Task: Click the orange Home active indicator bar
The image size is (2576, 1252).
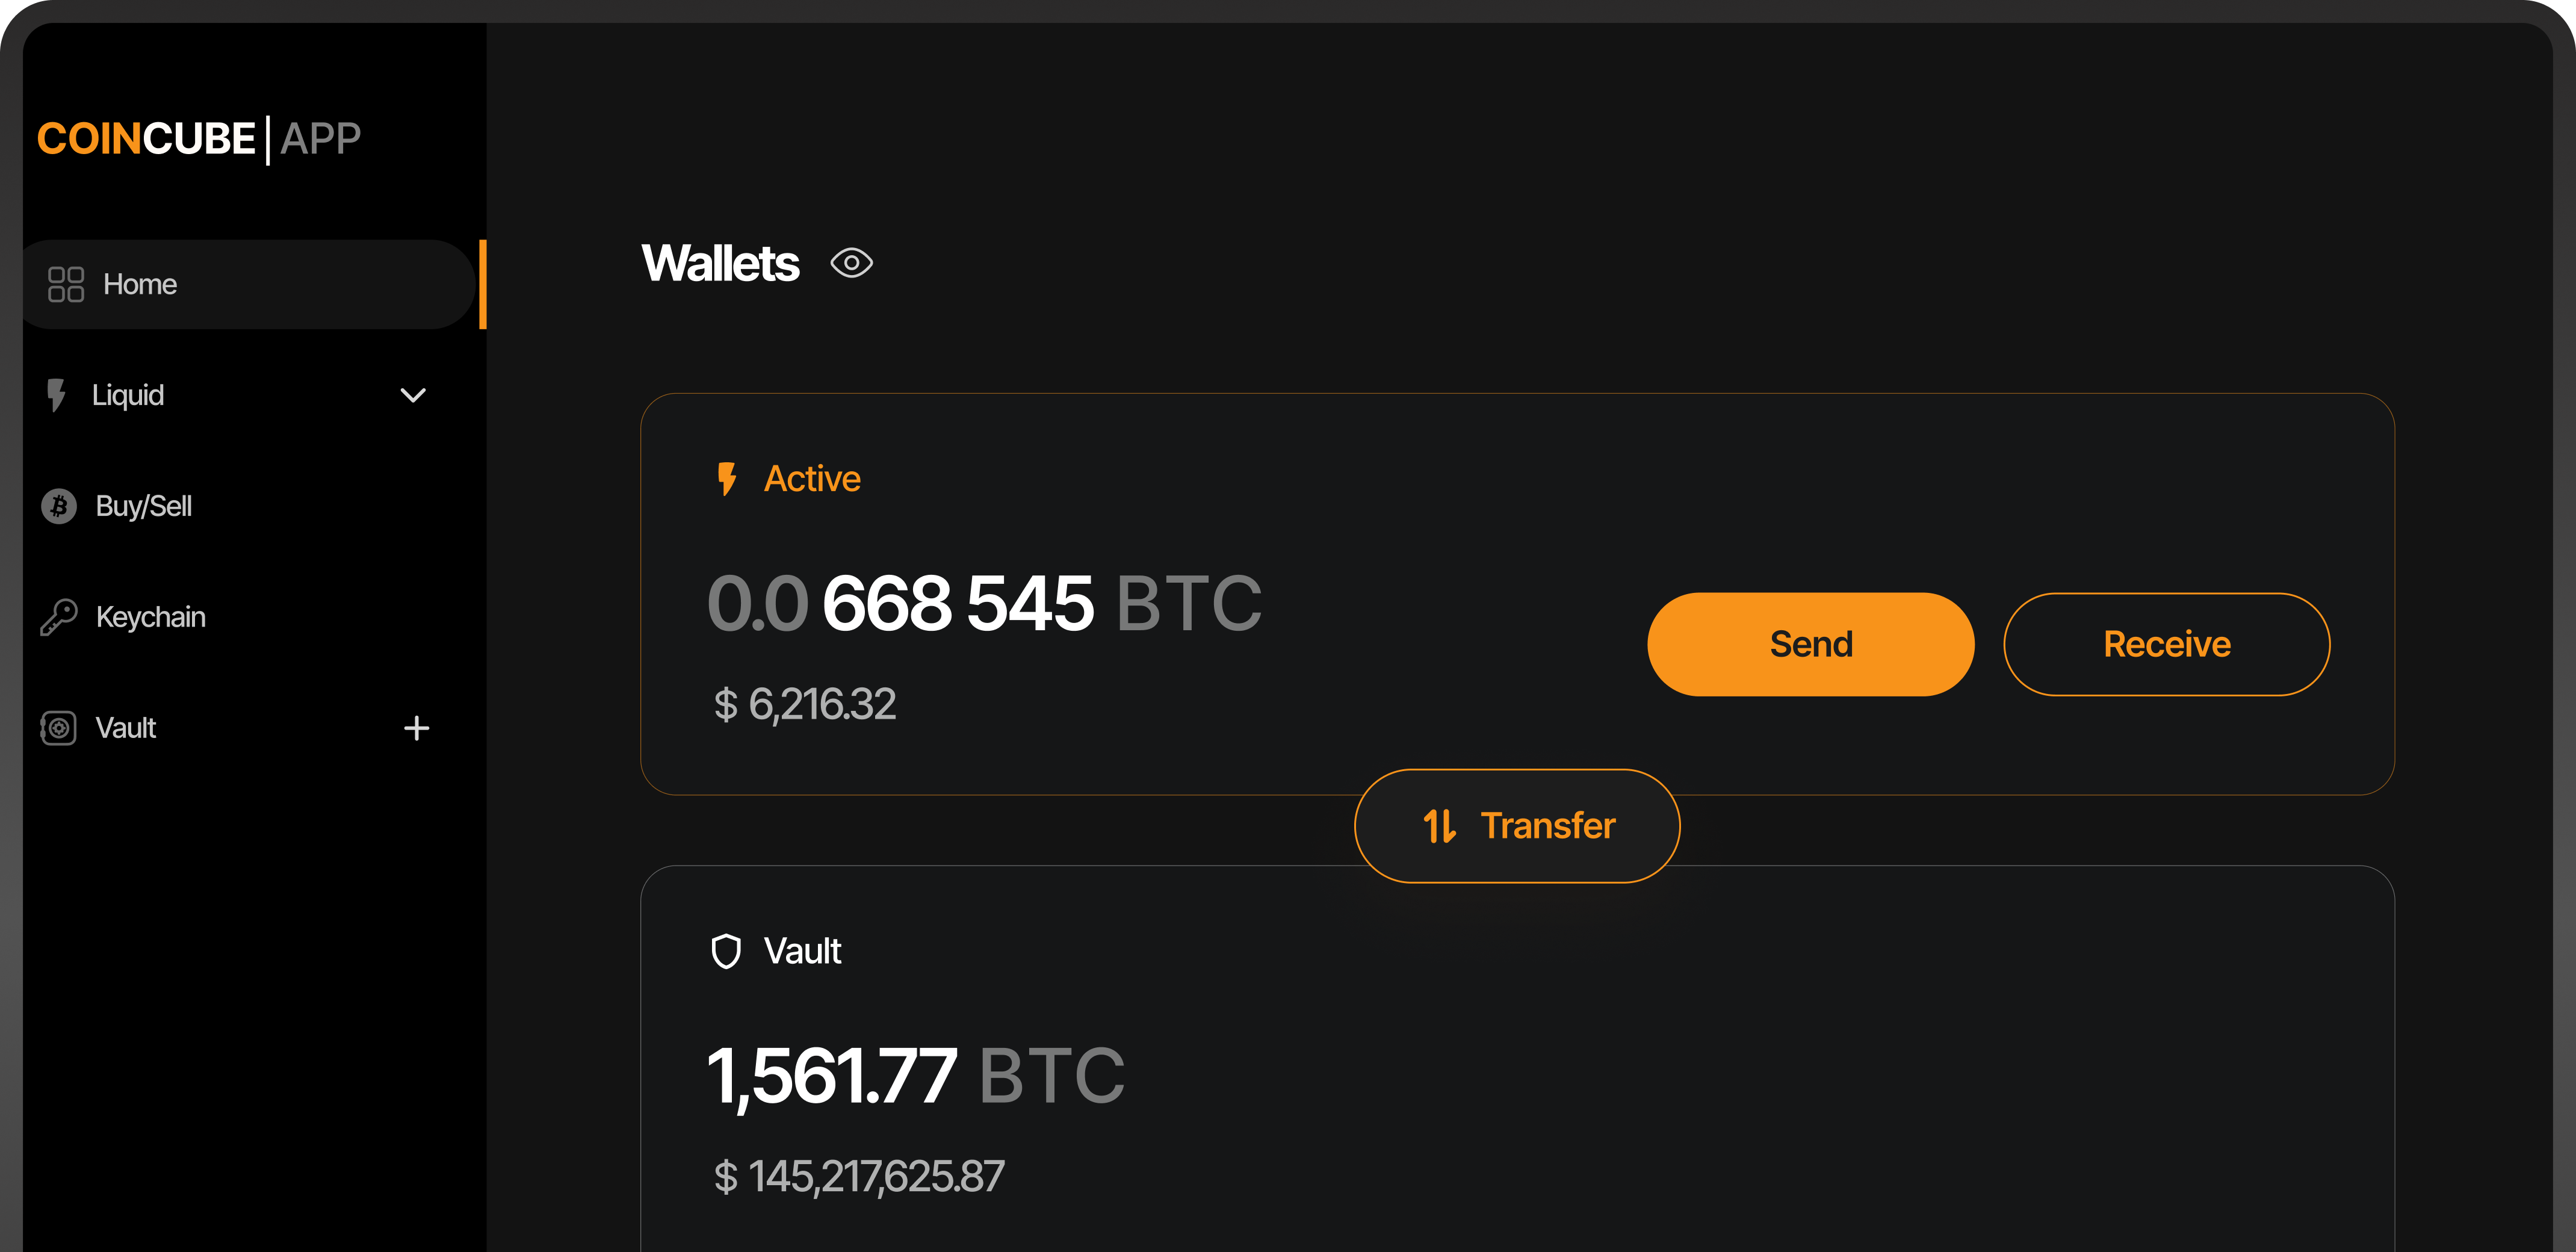Action: [484, 284]
